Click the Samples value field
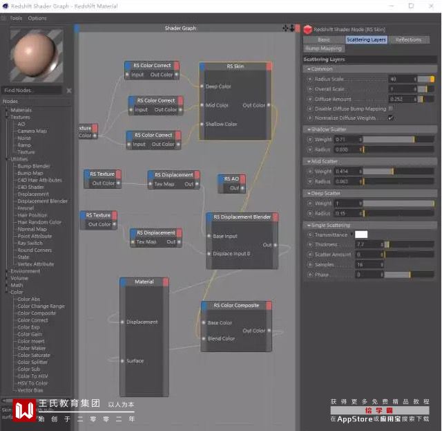 (x=368, y=265)
